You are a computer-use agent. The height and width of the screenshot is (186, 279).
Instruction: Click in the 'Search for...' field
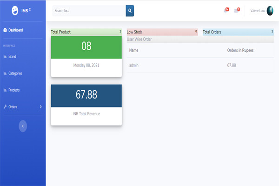88,10
